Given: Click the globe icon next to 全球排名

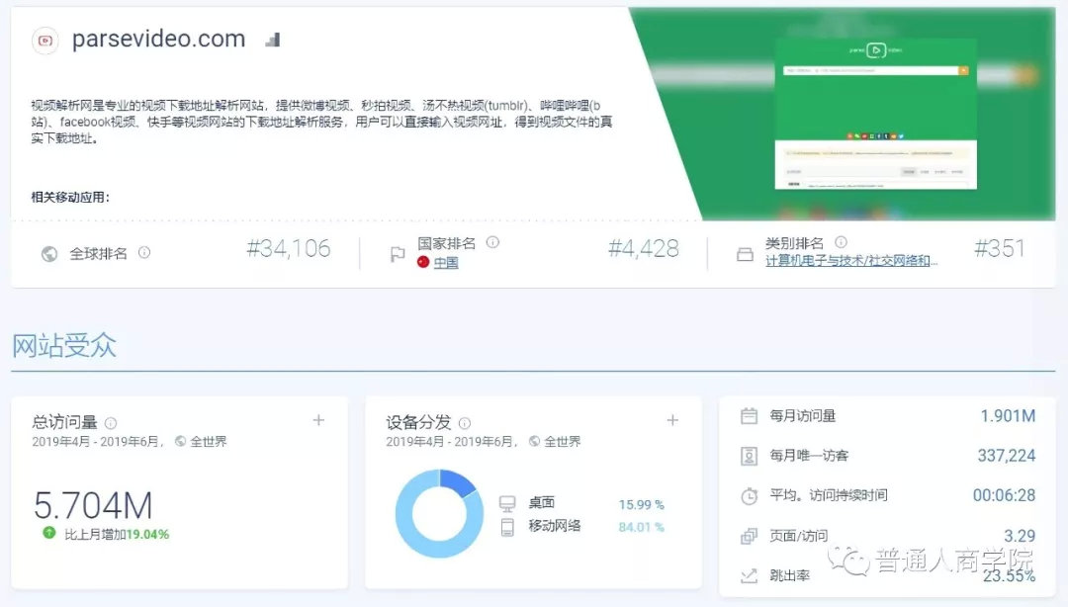Looking at the screenshot, I should (x=50, y=252).
